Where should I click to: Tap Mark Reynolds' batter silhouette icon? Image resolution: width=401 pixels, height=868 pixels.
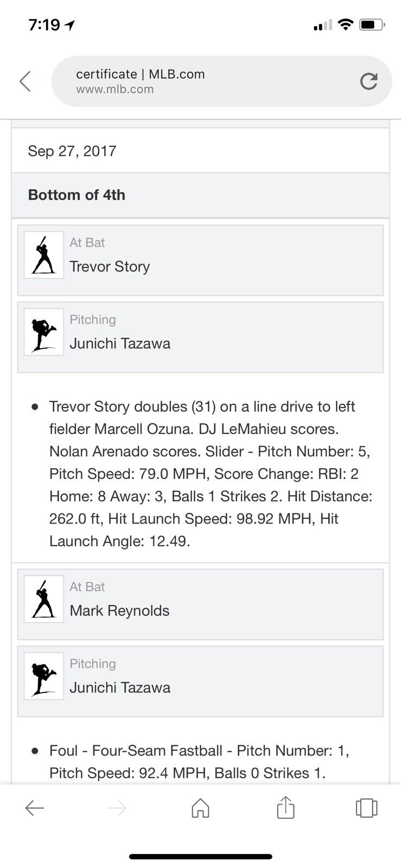click(44, 599)
